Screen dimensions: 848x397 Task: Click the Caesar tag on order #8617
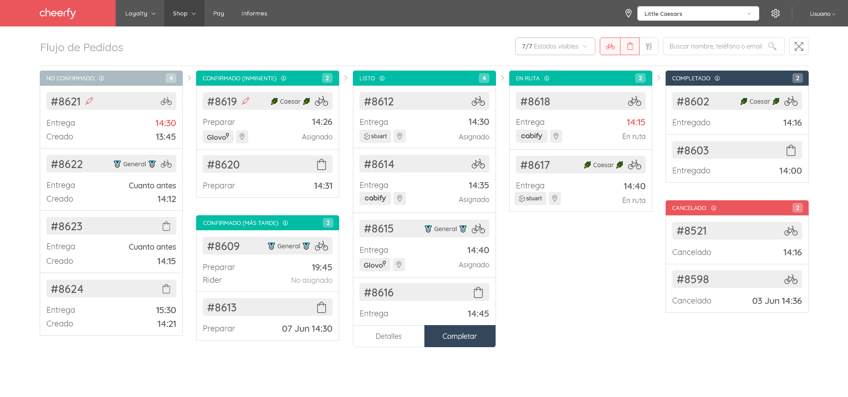tap(603, 165)
